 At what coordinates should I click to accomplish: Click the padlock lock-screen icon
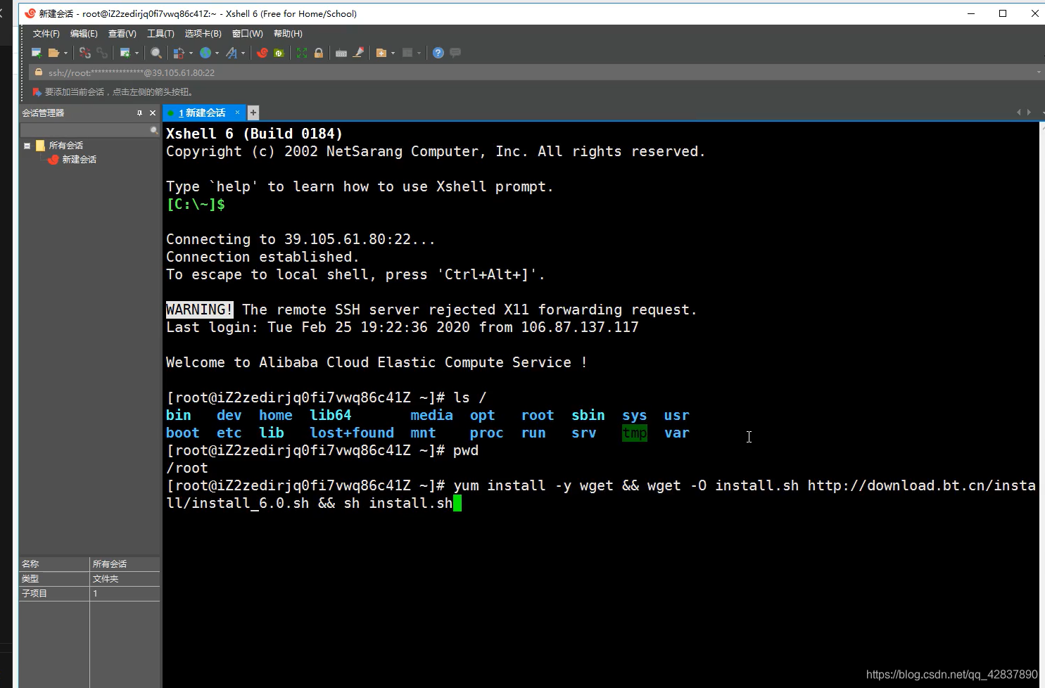[319, 53]
